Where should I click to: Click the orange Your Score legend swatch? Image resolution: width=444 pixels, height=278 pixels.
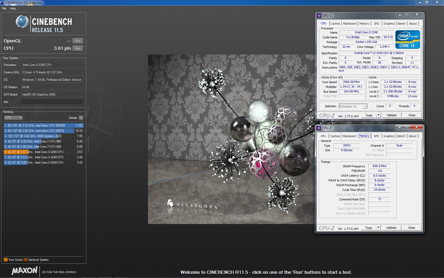[6, 260]
